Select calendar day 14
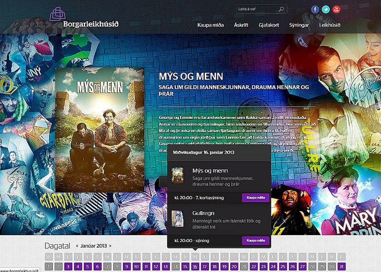The height and width of the screenshot is (272, 381). [x=175, y=267]
